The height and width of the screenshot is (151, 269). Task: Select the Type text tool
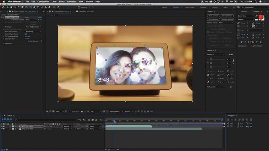[x=38, y=8]
